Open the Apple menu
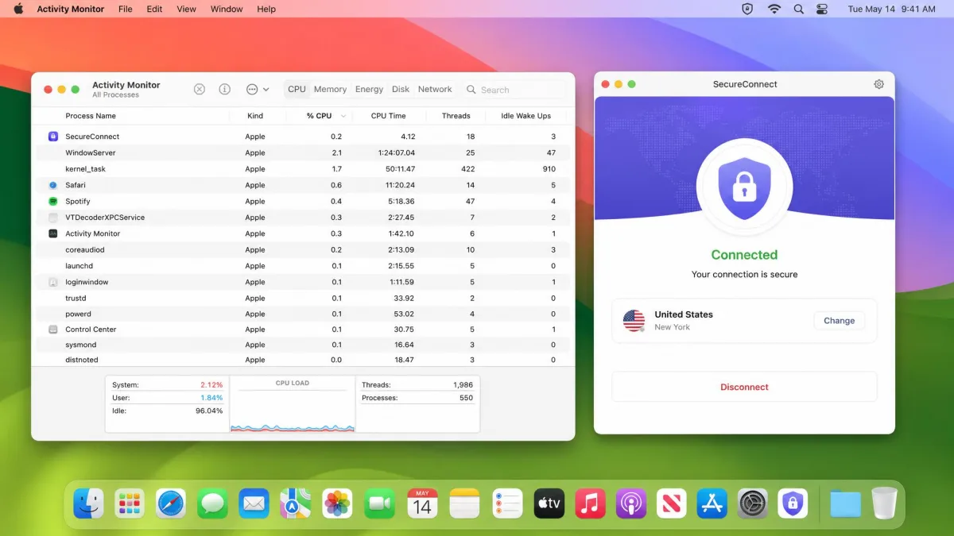The image size is (954, 536). point(19,9)
